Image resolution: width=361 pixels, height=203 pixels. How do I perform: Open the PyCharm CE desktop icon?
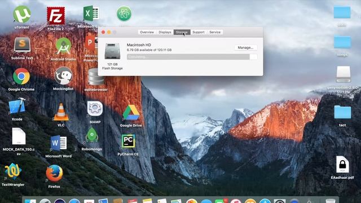pos(128,141)
